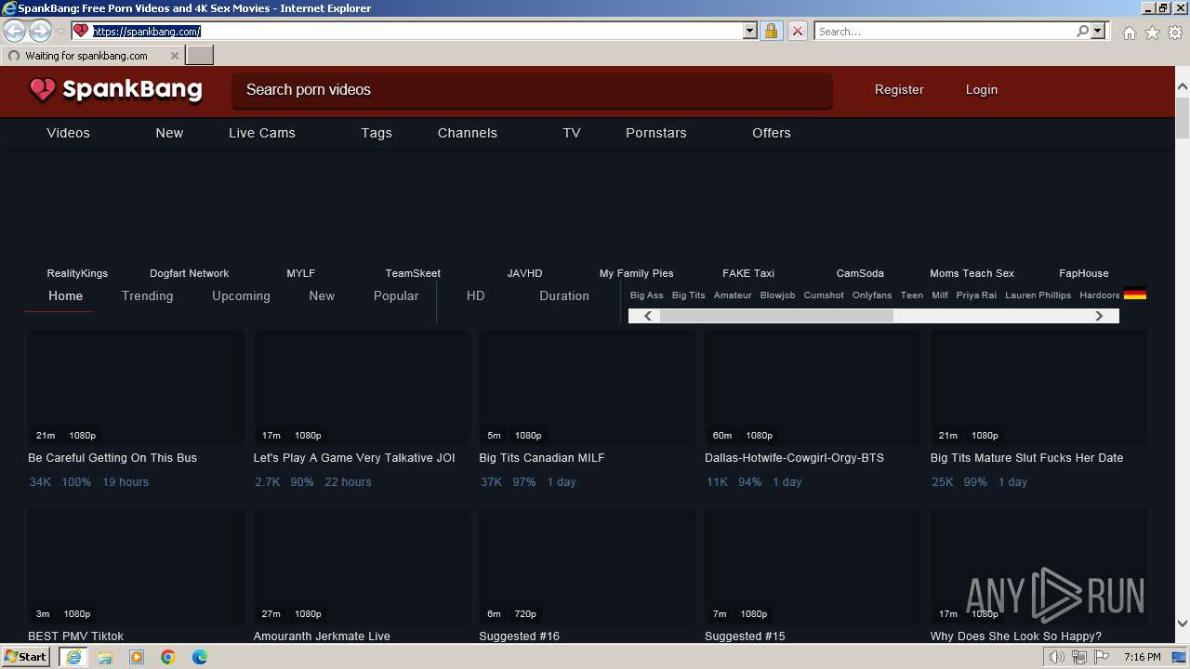This screenshot has width=1190, height=669.
Task: Click the left arrow of tags scrollbar
Action: (648, 316)
